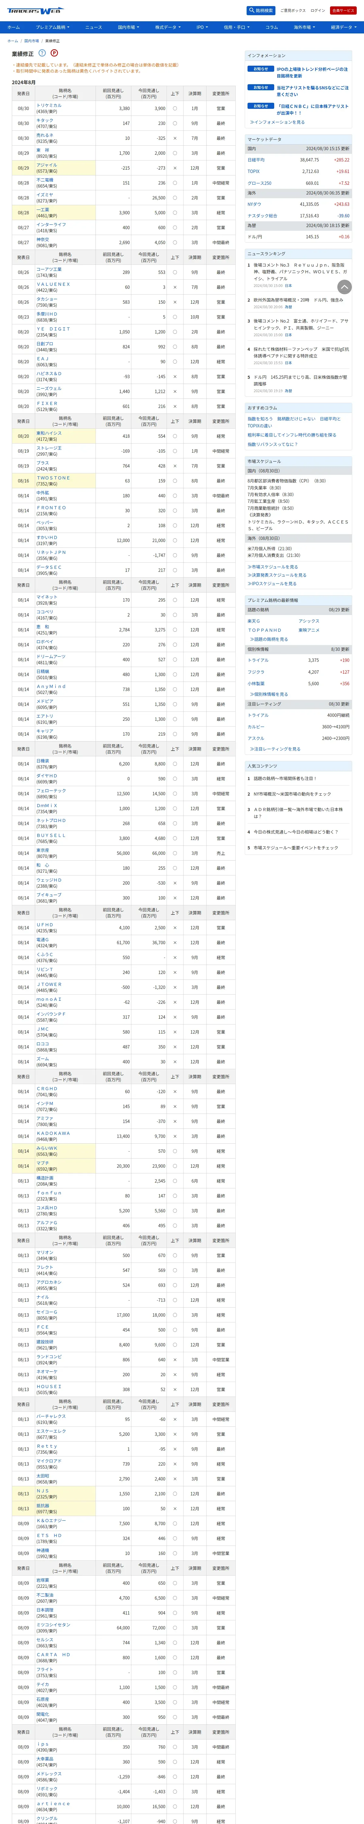Open the ＶＡＬＵＥＮＥＸ stock link
Screen dimensions: 364x1824
pyautogui.click(x=53, y=284)
